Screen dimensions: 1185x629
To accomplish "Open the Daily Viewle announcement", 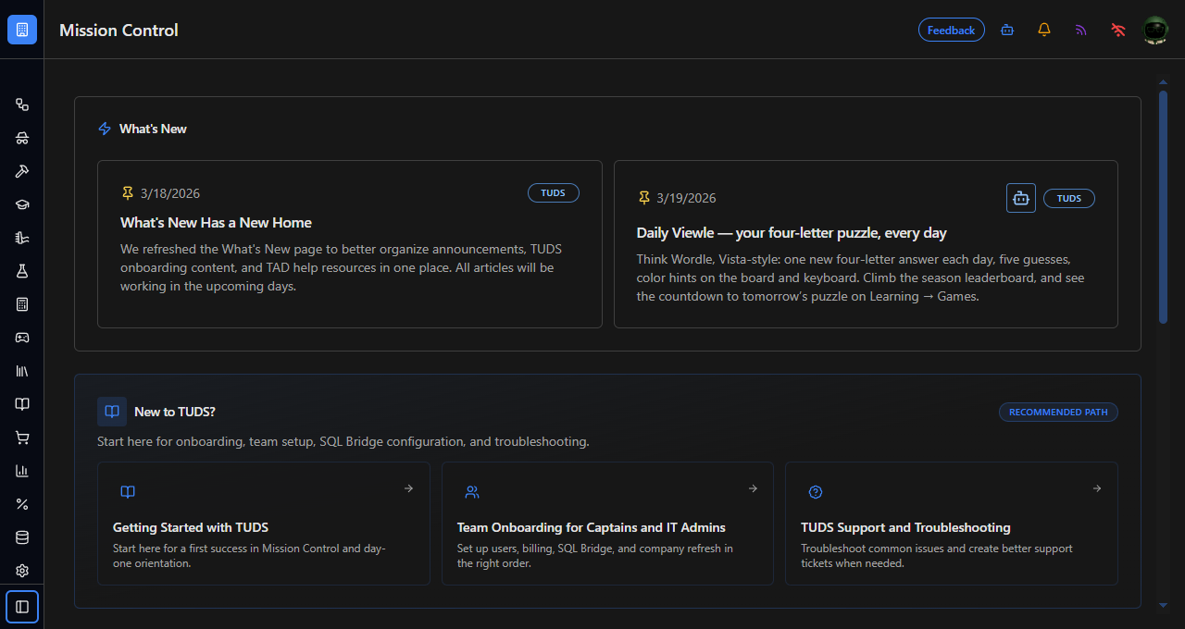I will [866, 244].
